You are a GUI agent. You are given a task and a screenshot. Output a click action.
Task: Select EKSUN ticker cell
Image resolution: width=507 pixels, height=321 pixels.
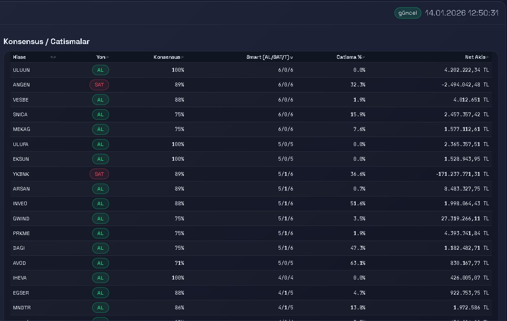pyautogui.click(x=21, y=159)
